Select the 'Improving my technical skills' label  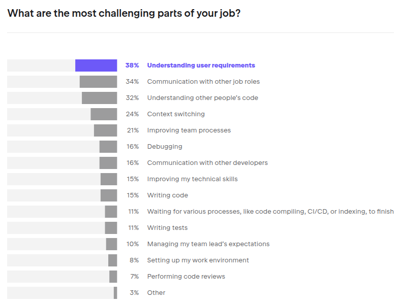click(192, 179)
